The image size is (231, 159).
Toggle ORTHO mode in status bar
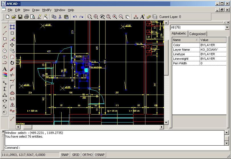pyautogui.click(x=87, y=155)
